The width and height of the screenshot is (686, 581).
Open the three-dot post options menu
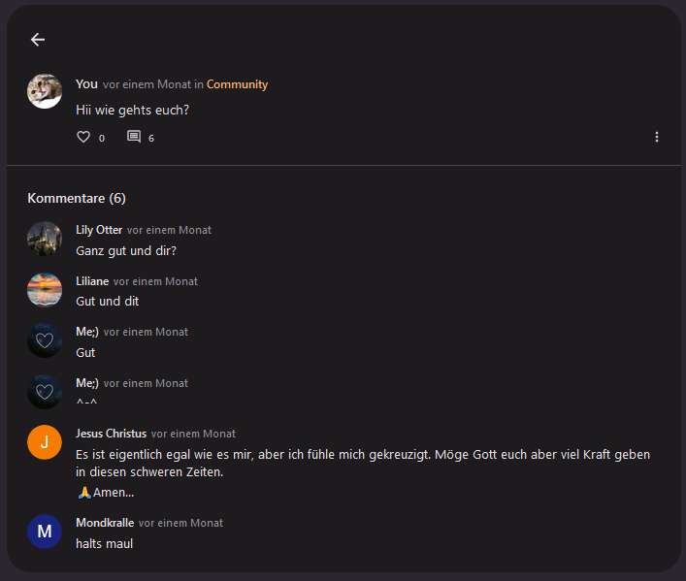[x=657, y=138]
